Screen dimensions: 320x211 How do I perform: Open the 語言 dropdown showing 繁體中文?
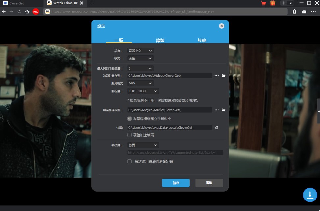tap(140, 51)
